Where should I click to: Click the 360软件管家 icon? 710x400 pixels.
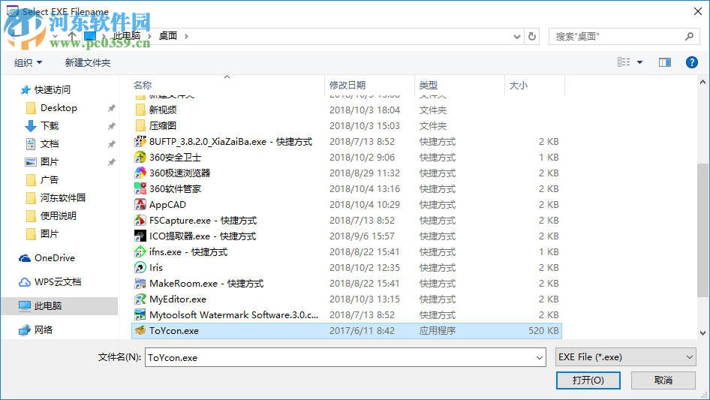(x=140, y=189)
